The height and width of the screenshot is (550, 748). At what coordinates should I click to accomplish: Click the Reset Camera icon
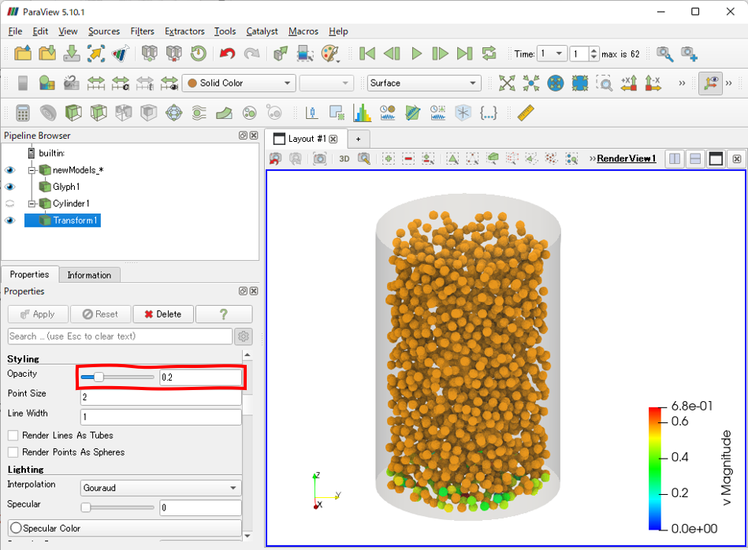pyautogui.click(x=507, y=83)
